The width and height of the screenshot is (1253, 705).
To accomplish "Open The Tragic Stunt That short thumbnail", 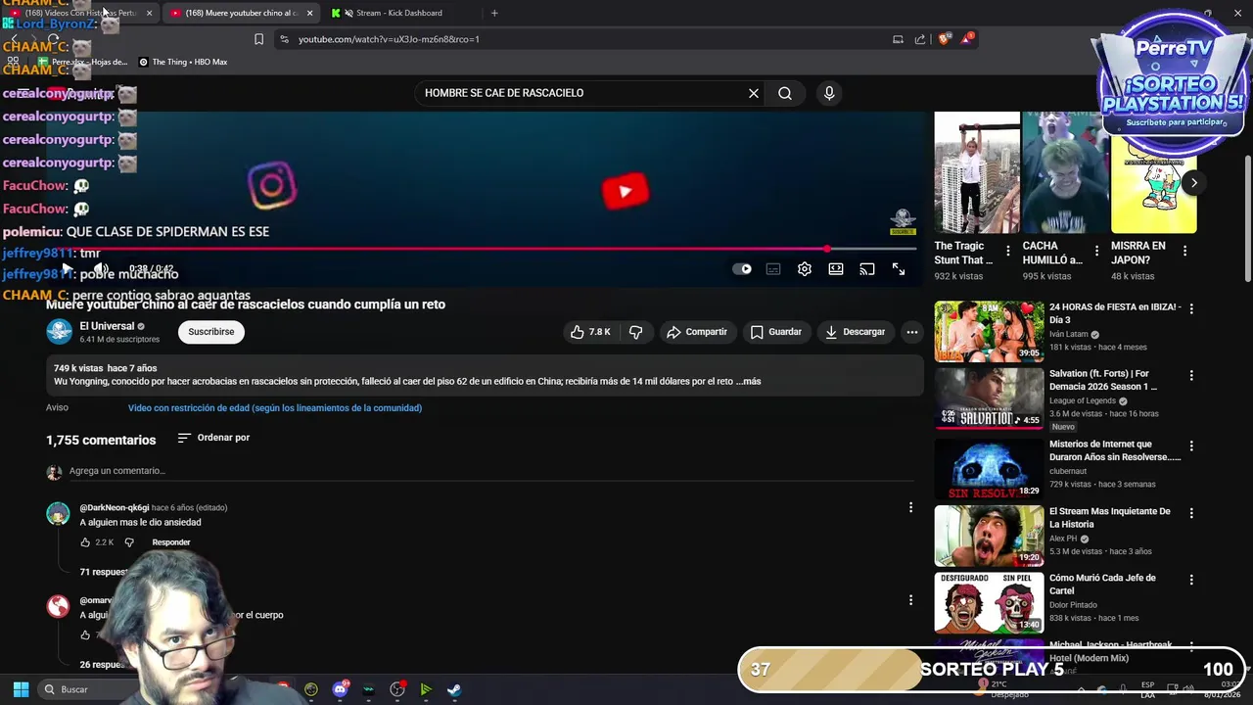I will (x=977, y=172).
